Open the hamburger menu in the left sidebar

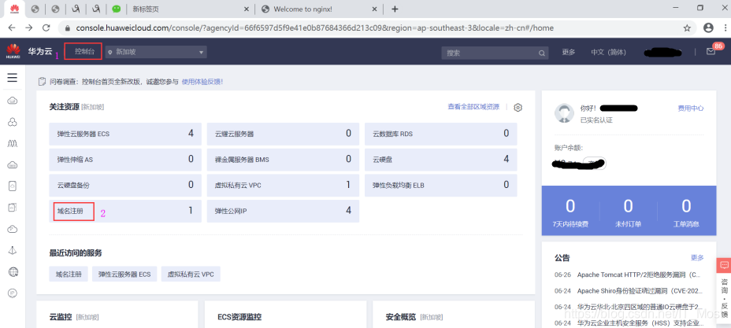click(x=12, y=78)
